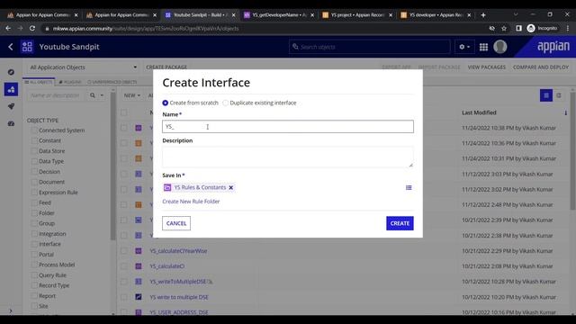Viewport: 576px width, 324px height.
Task: Bookmark this page with the star icon
Action: (504, 28)
